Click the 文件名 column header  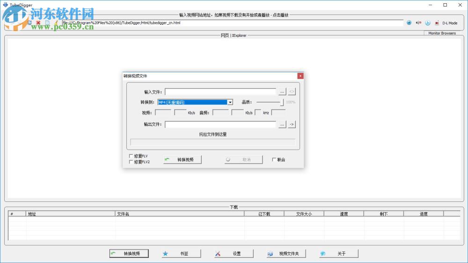click(x=179, y=214)
